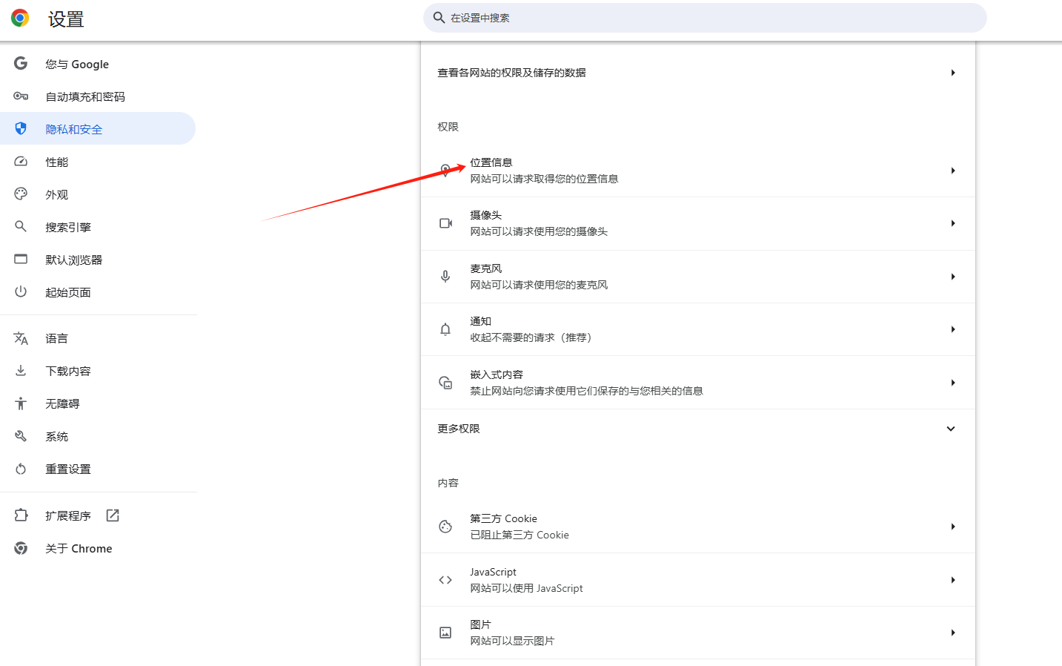Click the arrow on the 通知 row
The height and width of the screenshot is (666, 1062).
point(953,329)
